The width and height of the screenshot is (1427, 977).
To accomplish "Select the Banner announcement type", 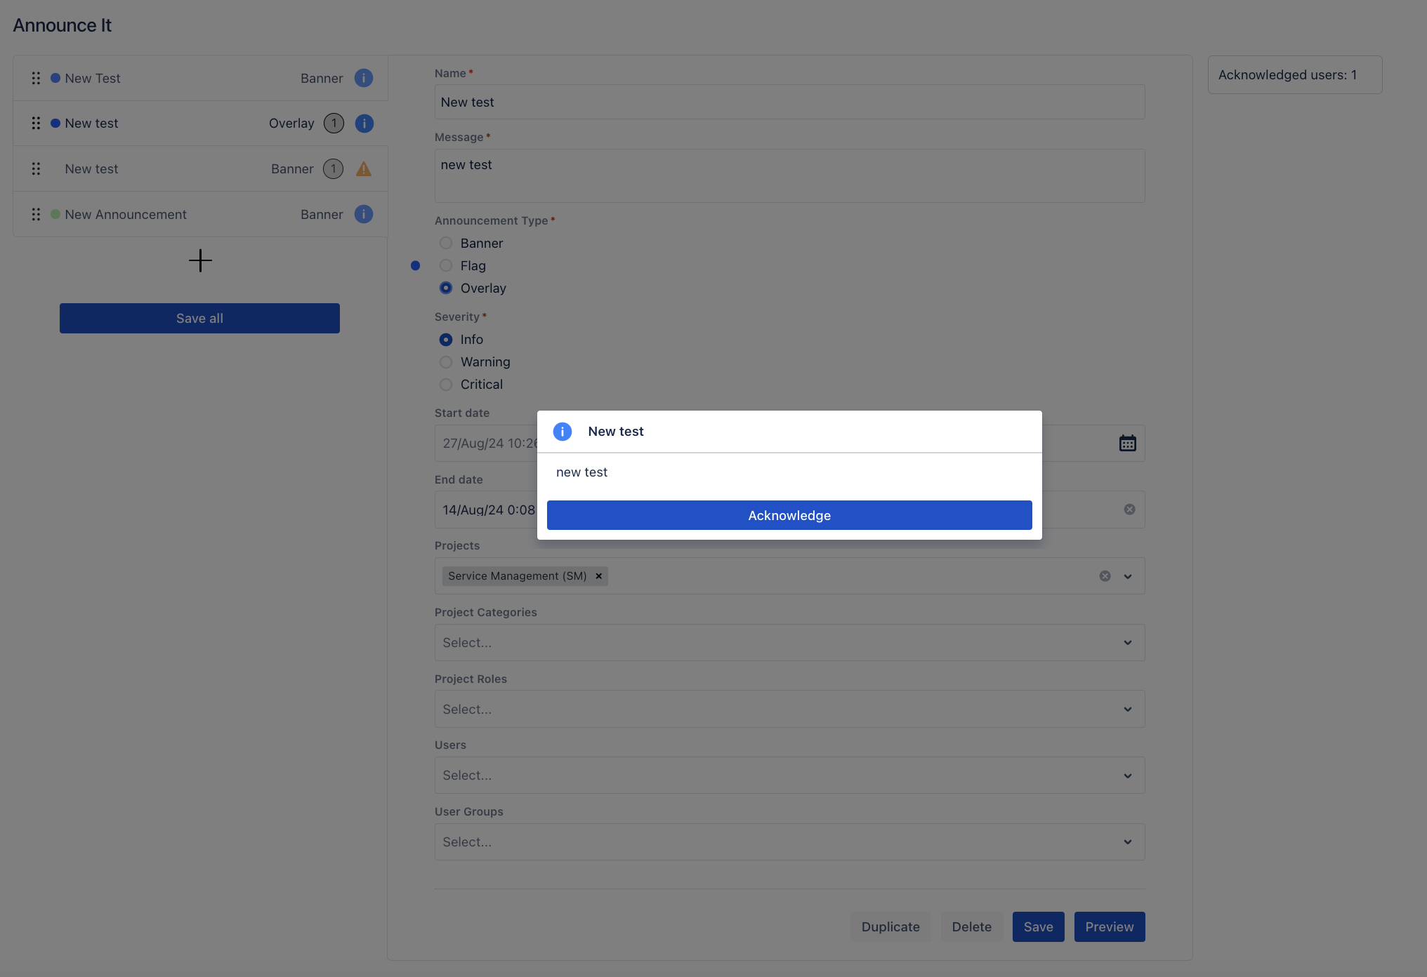I will coord(446,243).
